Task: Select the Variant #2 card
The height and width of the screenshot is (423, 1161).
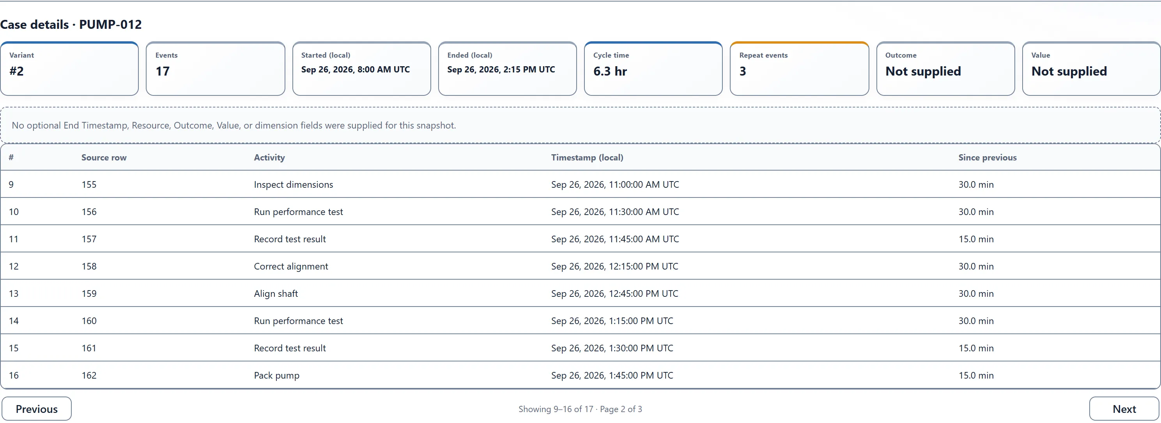Action: tap(69, 69)
